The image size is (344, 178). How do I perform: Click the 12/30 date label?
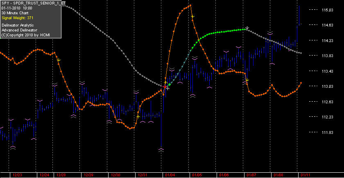tap(115, 175)
